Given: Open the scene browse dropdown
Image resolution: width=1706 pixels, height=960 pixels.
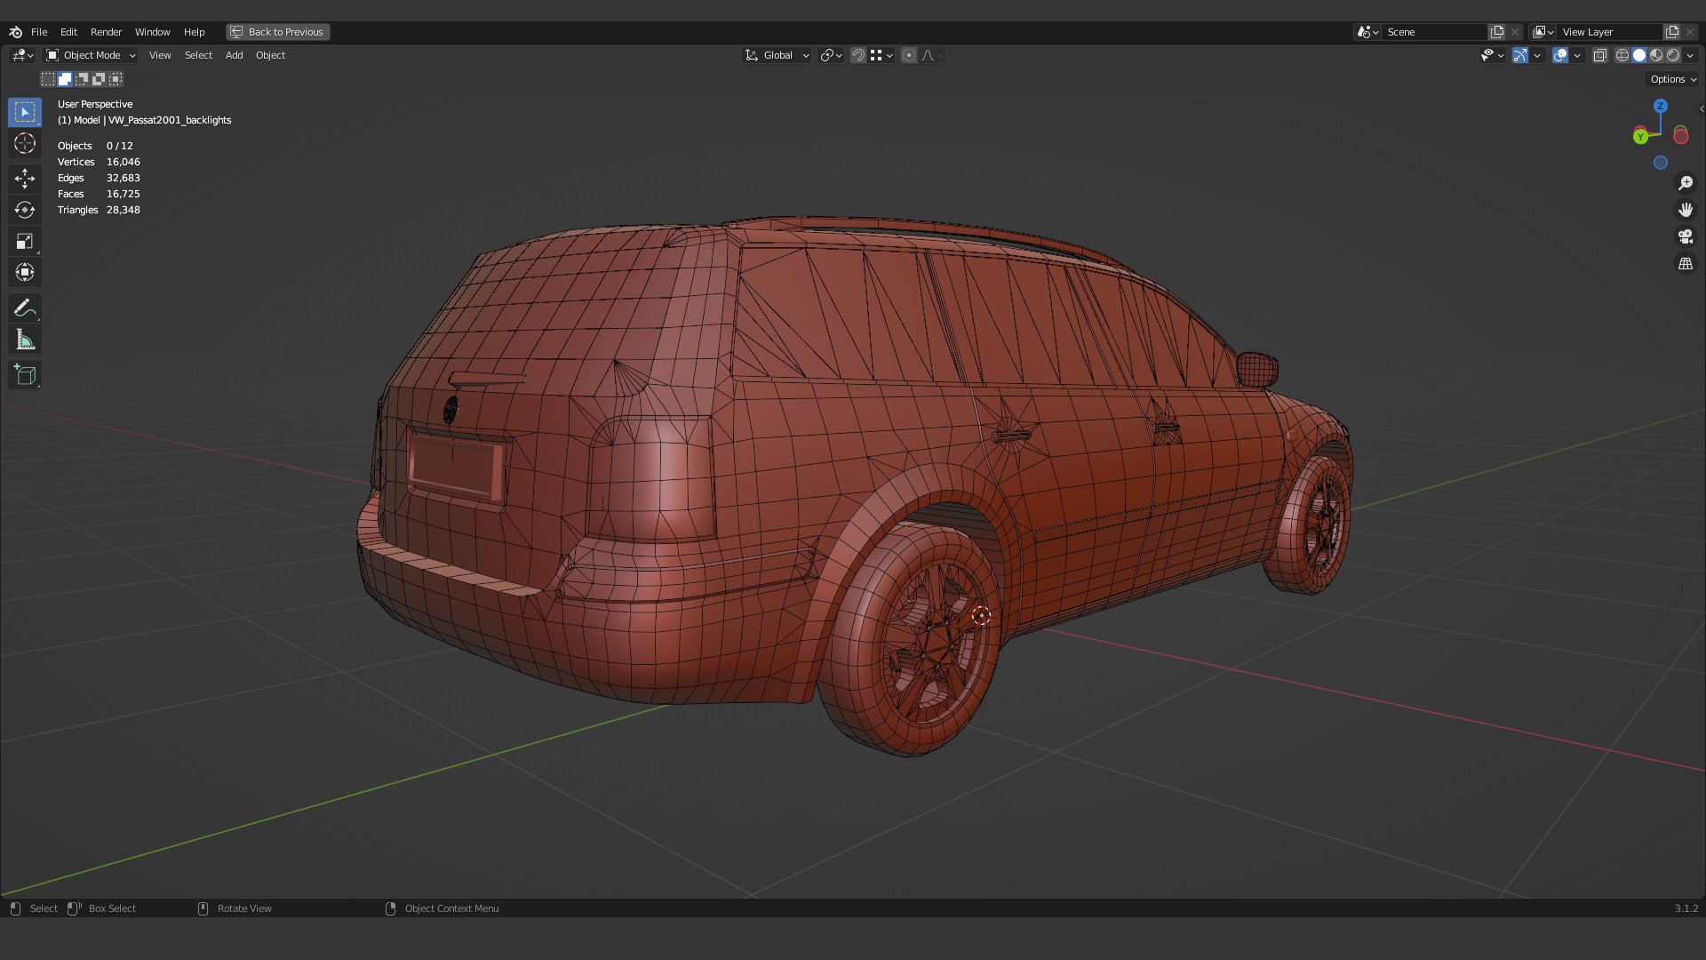Looking at the screenshot, I should [1367, 32].
